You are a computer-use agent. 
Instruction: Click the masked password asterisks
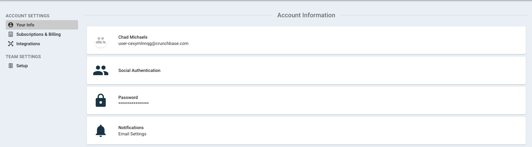[x=133, y=103]
